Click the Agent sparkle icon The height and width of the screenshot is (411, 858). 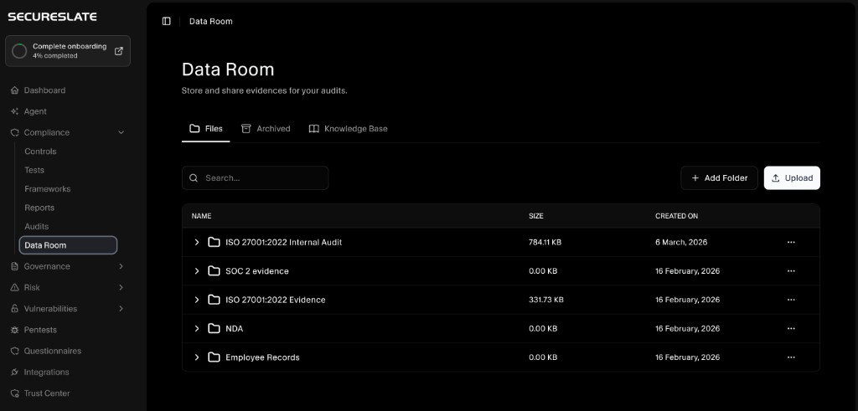pos(15,111)
